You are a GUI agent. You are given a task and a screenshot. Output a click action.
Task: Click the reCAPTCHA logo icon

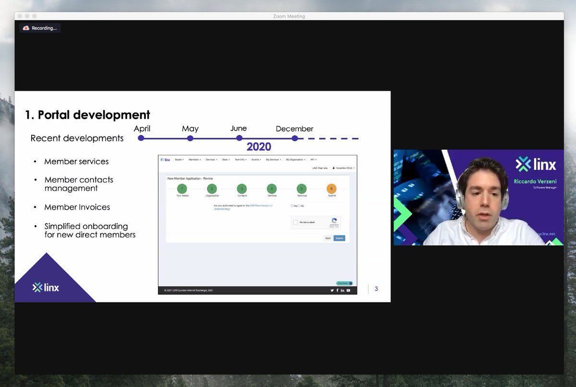(x=334, y=220)
